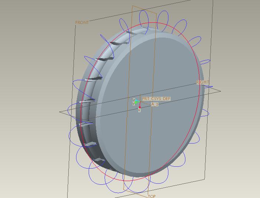260x198 pixels.
Task: Click the Z axis label of the triad
Action: [x=134, y=100]
